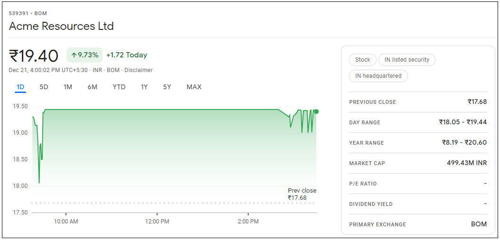Select the IN headquartered chip
The image size is (500, 241).
click(x=378, y=76)
